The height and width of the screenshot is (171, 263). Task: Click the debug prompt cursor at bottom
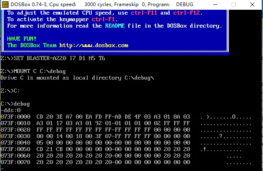(2, 169)
